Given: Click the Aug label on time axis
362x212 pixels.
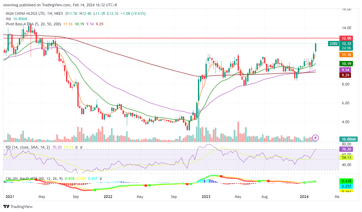Looking at the screenshot, I should click(x=264, y=197).
